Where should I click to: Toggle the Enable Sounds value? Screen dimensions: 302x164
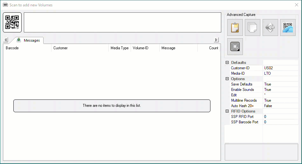pos(280,90)
